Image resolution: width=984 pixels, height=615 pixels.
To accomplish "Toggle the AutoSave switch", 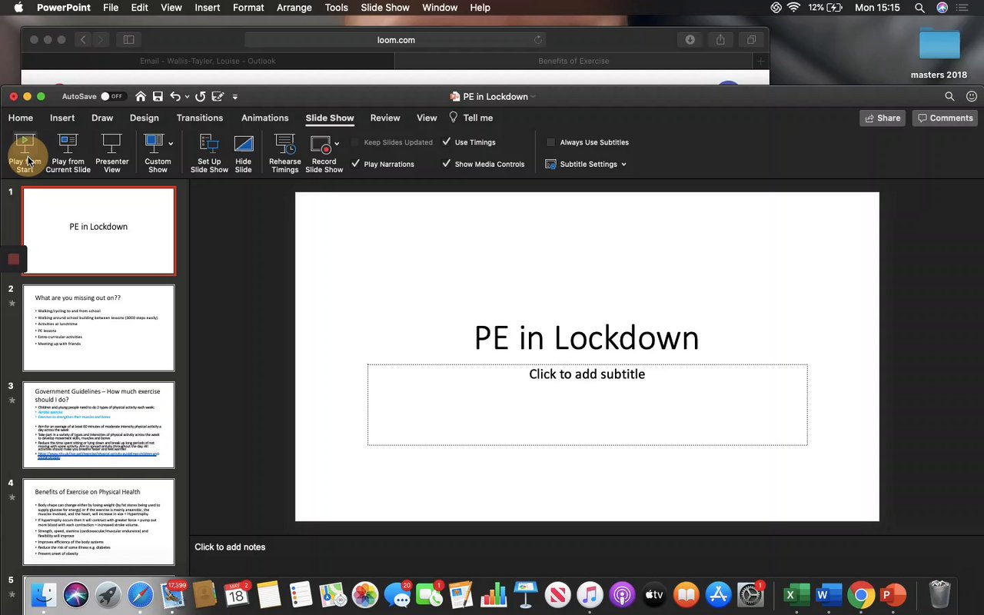I will click(112, 96).
